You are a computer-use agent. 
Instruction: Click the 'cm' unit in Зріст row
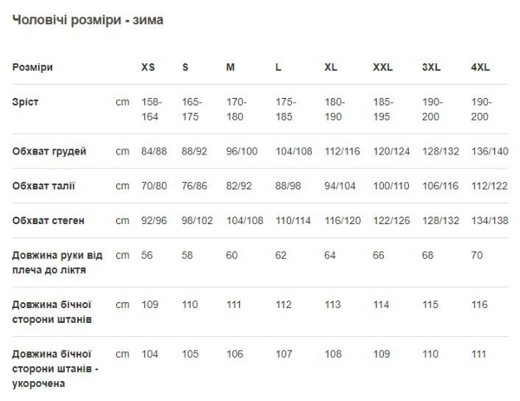click(122, 102)
